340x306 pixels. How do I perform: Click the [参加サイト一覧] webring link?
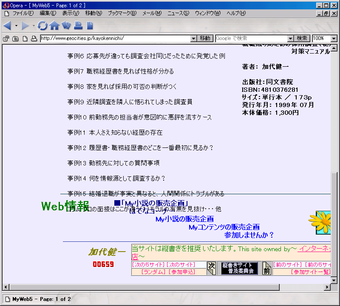pos(311,272)
